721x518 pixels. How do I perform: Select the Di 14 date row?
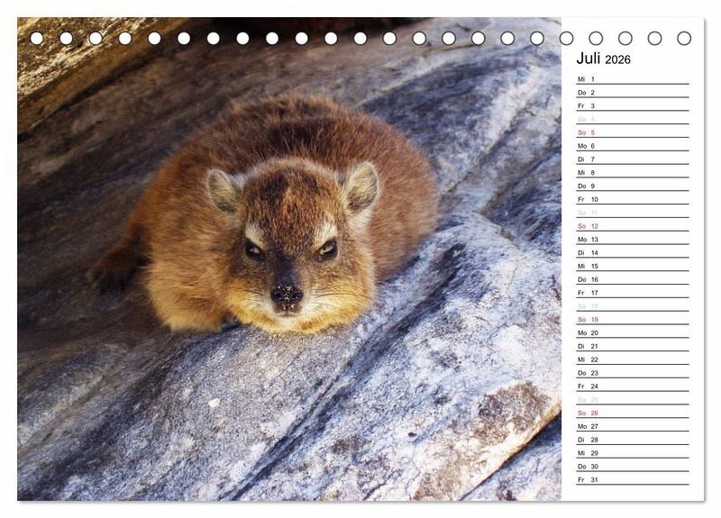(632, 252)
